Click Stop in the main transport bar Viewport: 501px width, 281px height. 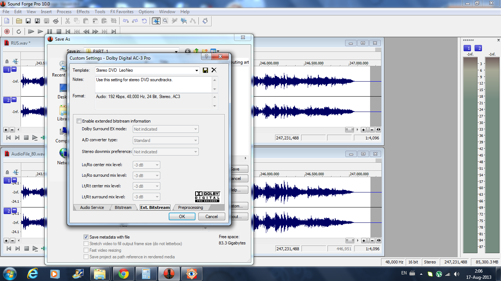point(59,31)
